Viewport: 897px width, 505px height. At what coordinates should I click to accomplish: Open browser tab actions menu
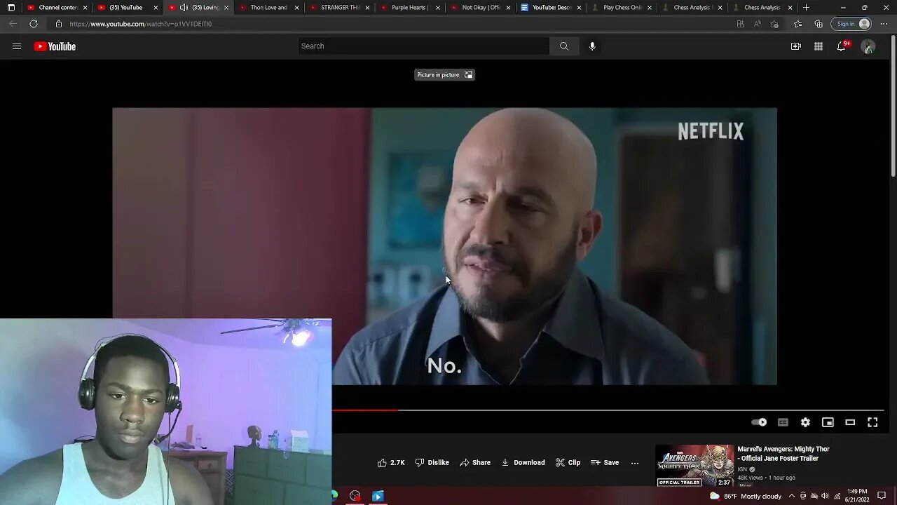point(11,8)
